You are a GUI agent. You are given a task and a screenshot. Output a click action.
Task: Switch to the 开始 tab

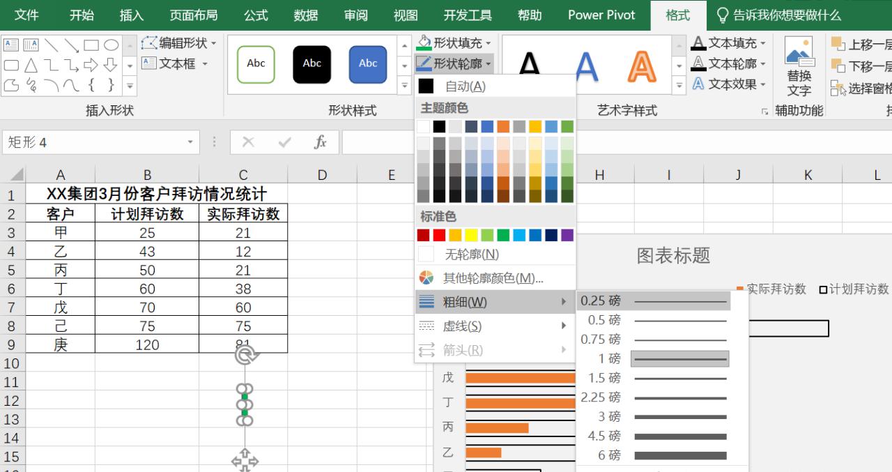pos(82,15)
